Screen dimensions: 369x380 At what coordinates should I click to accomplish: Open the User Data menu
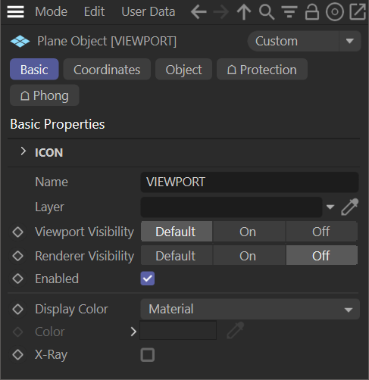pos(149,11)
